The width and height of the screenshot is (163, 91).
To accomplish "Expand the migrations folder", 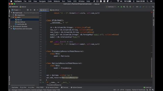I will 13,15.
